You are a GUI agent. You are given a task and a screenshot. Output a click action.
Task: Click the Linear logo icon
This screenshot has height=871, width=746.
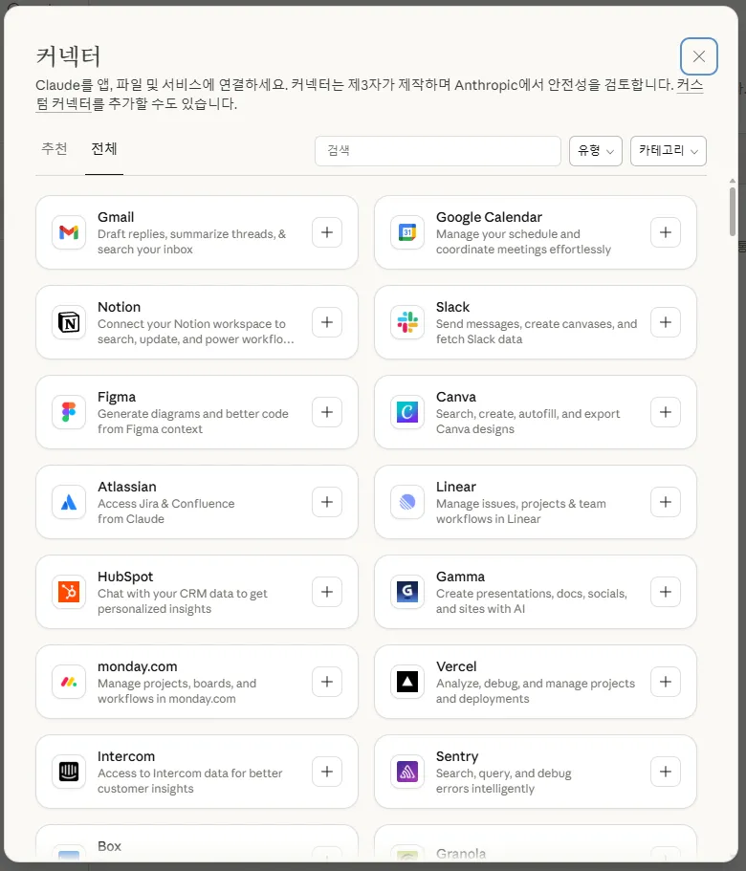[x=407, y=502]
